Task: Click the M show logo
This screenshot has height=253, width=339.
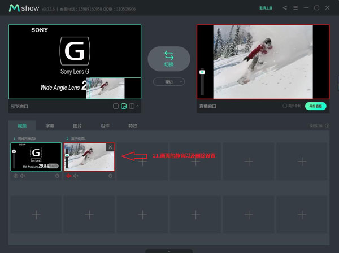Action: tap(24, 8)
